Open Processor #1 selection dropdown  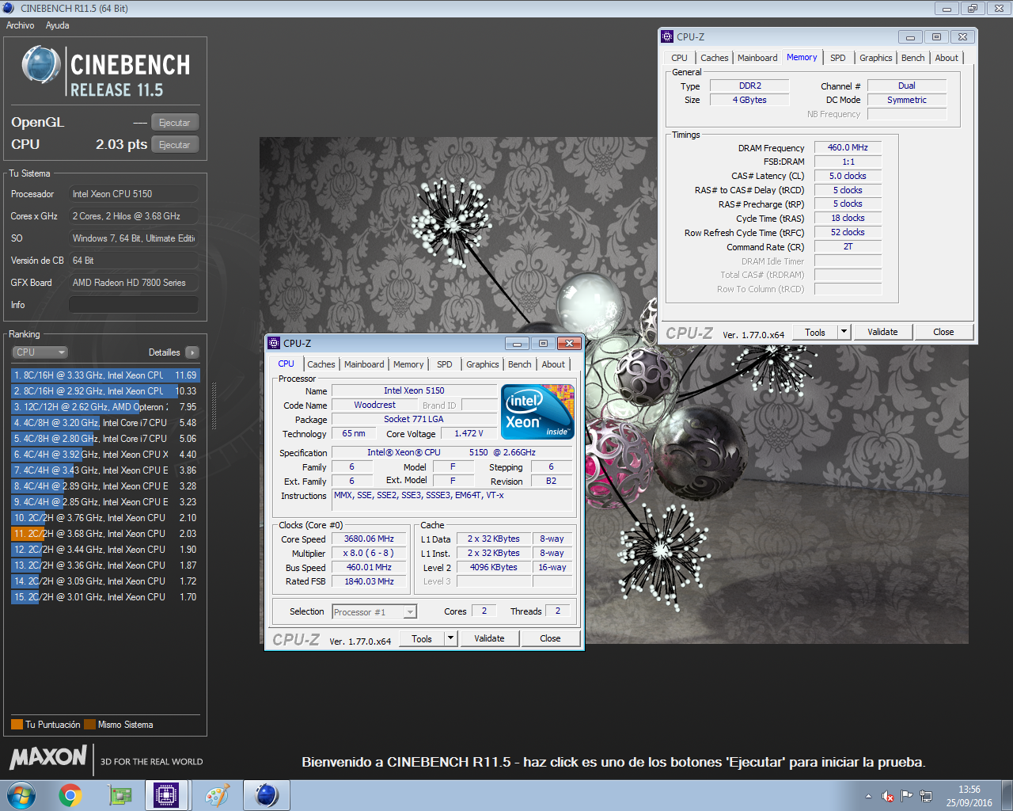tap(374, 612)
